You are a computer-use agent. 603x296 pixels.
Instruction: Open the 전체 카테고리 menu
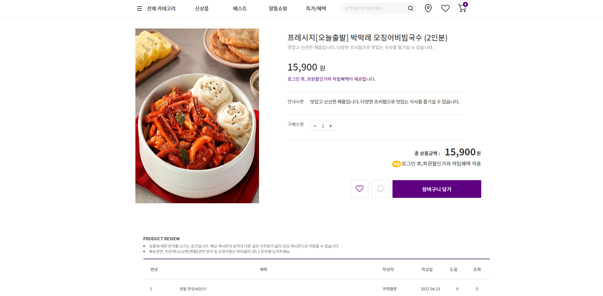tap(161, 9)
